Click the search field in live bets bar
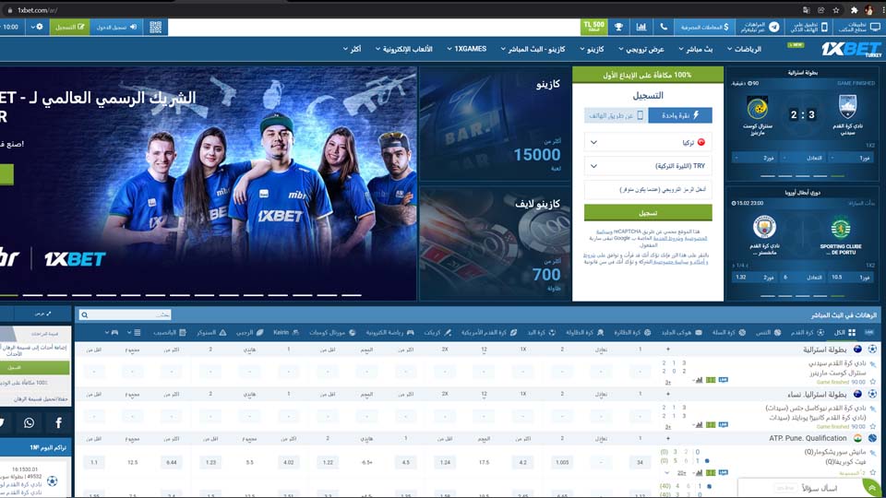This screenshot has height=498, width=886. [x=126, y=314]
